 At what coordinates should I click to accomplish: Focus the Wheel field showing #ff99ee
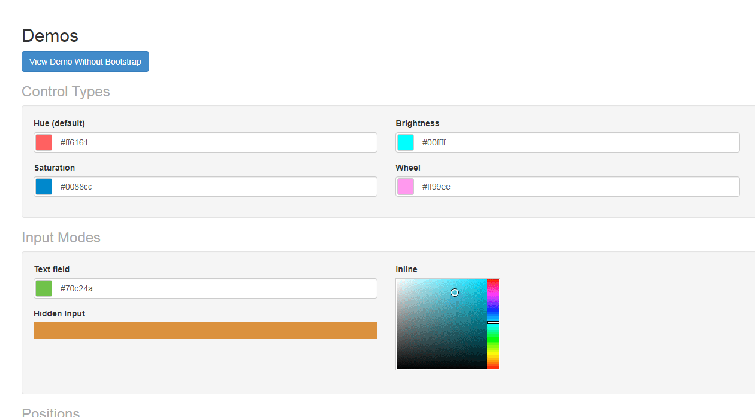pyautogui.click(x=567, y=187)
